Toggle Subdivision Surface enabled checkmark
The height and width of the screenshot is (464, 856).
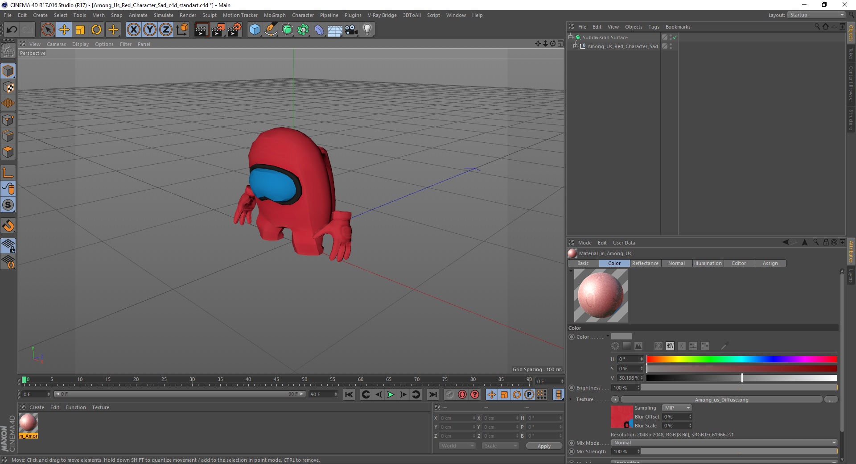675,37
